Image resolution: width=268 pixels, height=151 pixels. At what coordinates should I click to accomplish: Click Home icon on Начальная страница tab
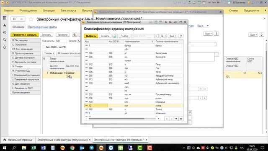5,140
